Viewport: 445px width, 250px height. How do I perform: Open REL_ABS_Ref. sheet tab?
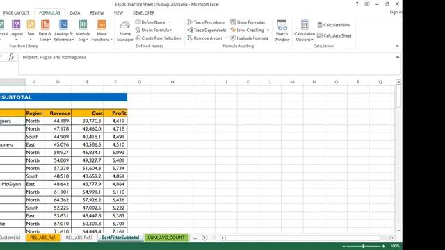[43, 237]
